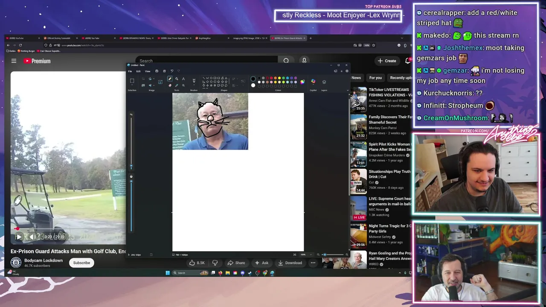Open Paint's settings gear icon
Image resolution: width=546 pixels, height=307 pixels.
[347, 71]
